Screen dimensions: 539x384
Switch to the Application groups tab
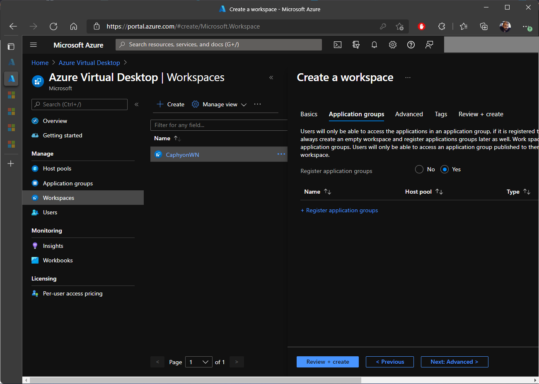[356, 114]
